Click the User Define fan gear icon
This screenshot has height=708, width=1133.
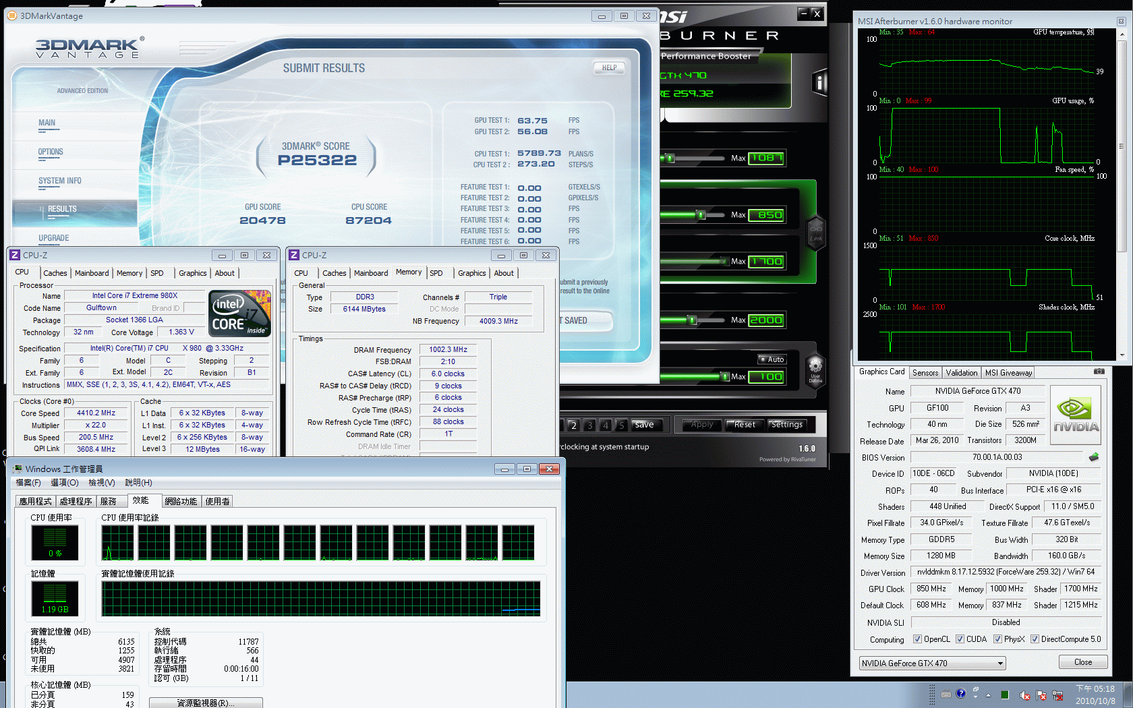tap(815, 371)
